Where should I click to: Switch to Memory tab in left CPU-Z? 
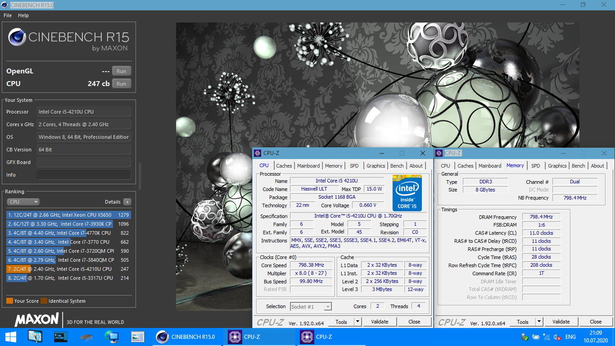[334, 166]
